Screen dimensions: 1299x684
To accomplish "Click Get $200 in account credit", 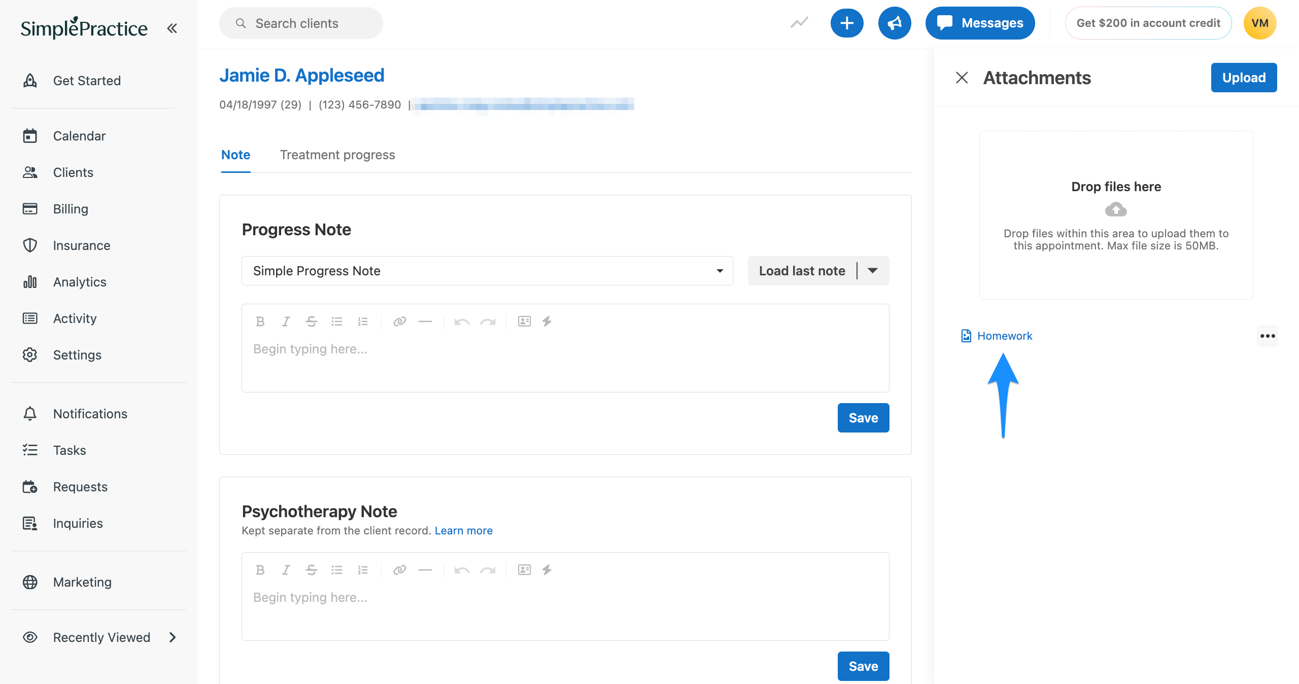I will click(1148, 23).
